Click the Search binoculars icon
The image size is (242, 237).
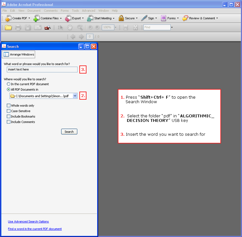[47, 28]
